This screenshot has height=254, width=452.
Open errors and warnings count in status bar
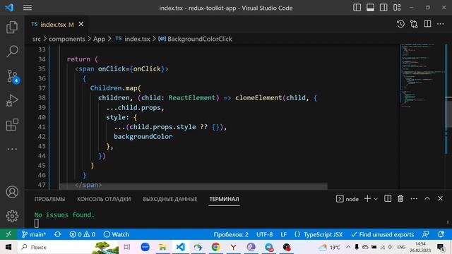[x=83, y=234]
